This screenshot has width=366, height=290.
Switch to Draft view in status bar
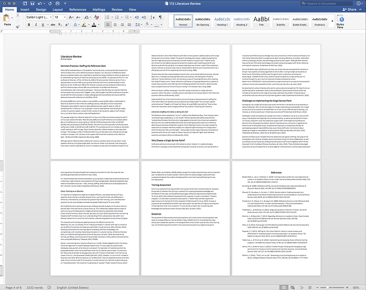310,287
